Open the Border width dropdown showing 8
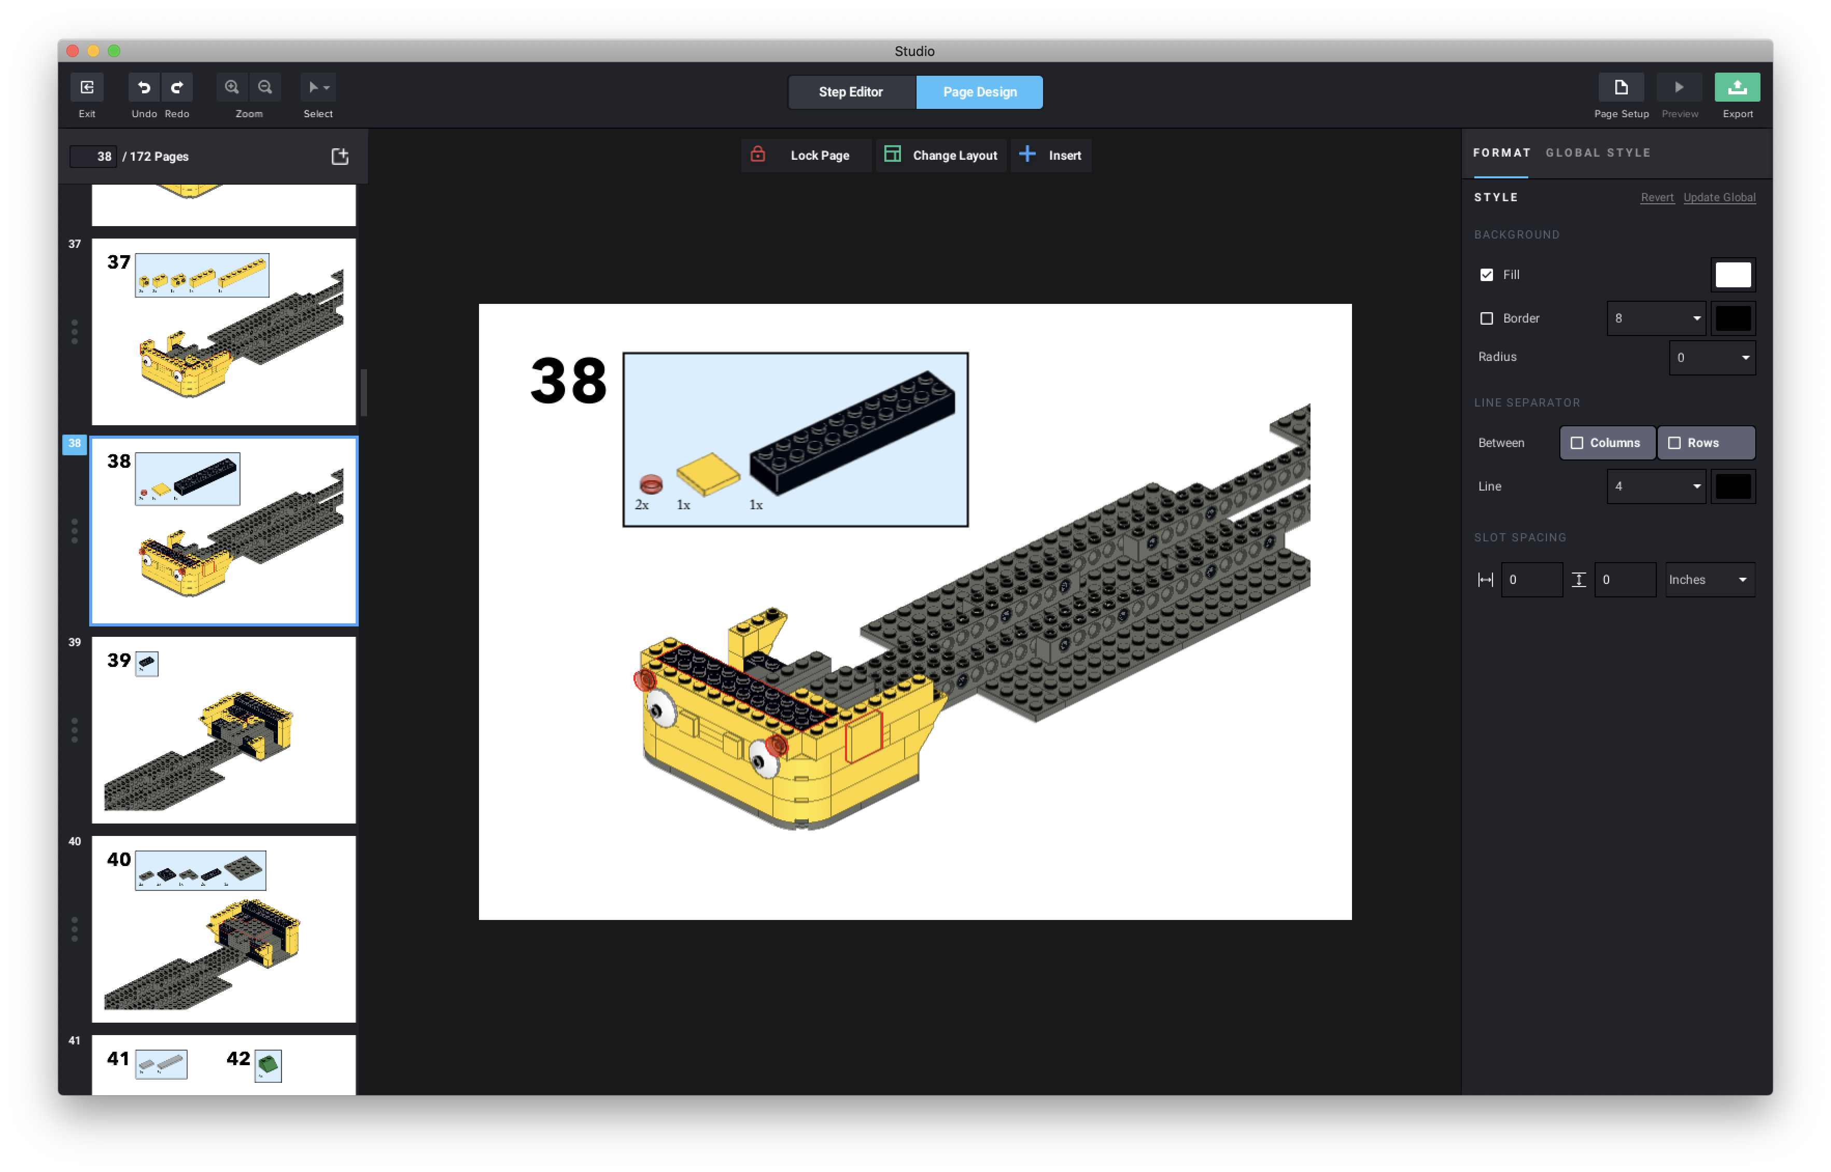Viewport: 1831px width, 1172px height. 1656,319
